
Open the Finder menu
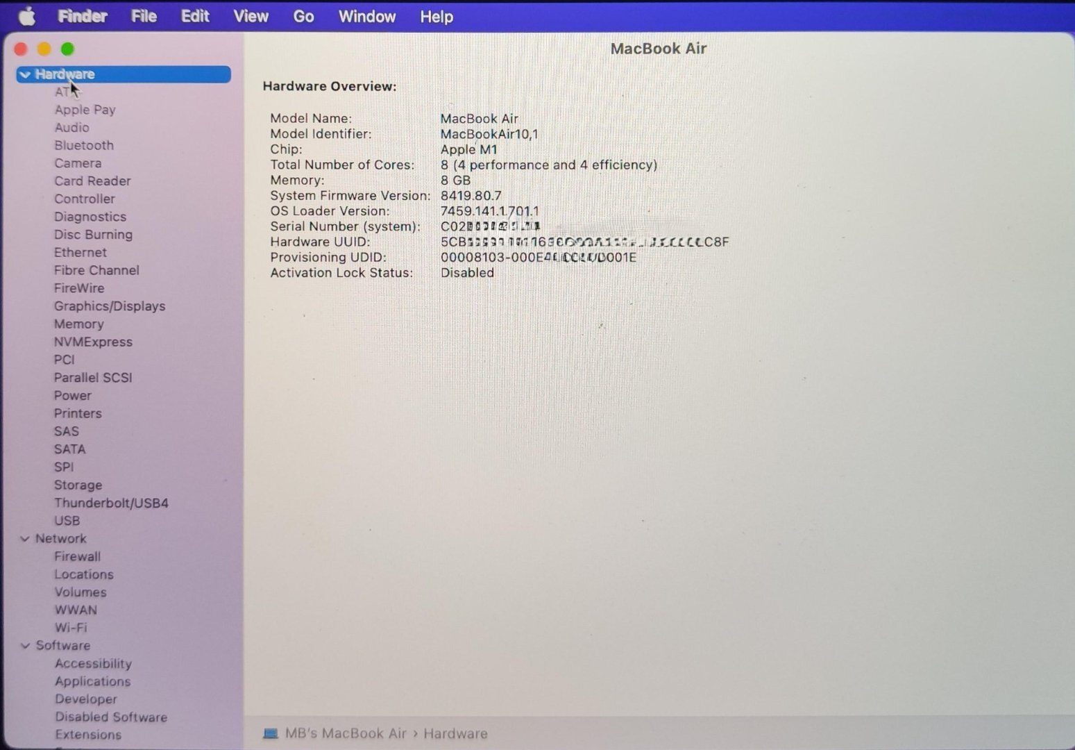82,16
